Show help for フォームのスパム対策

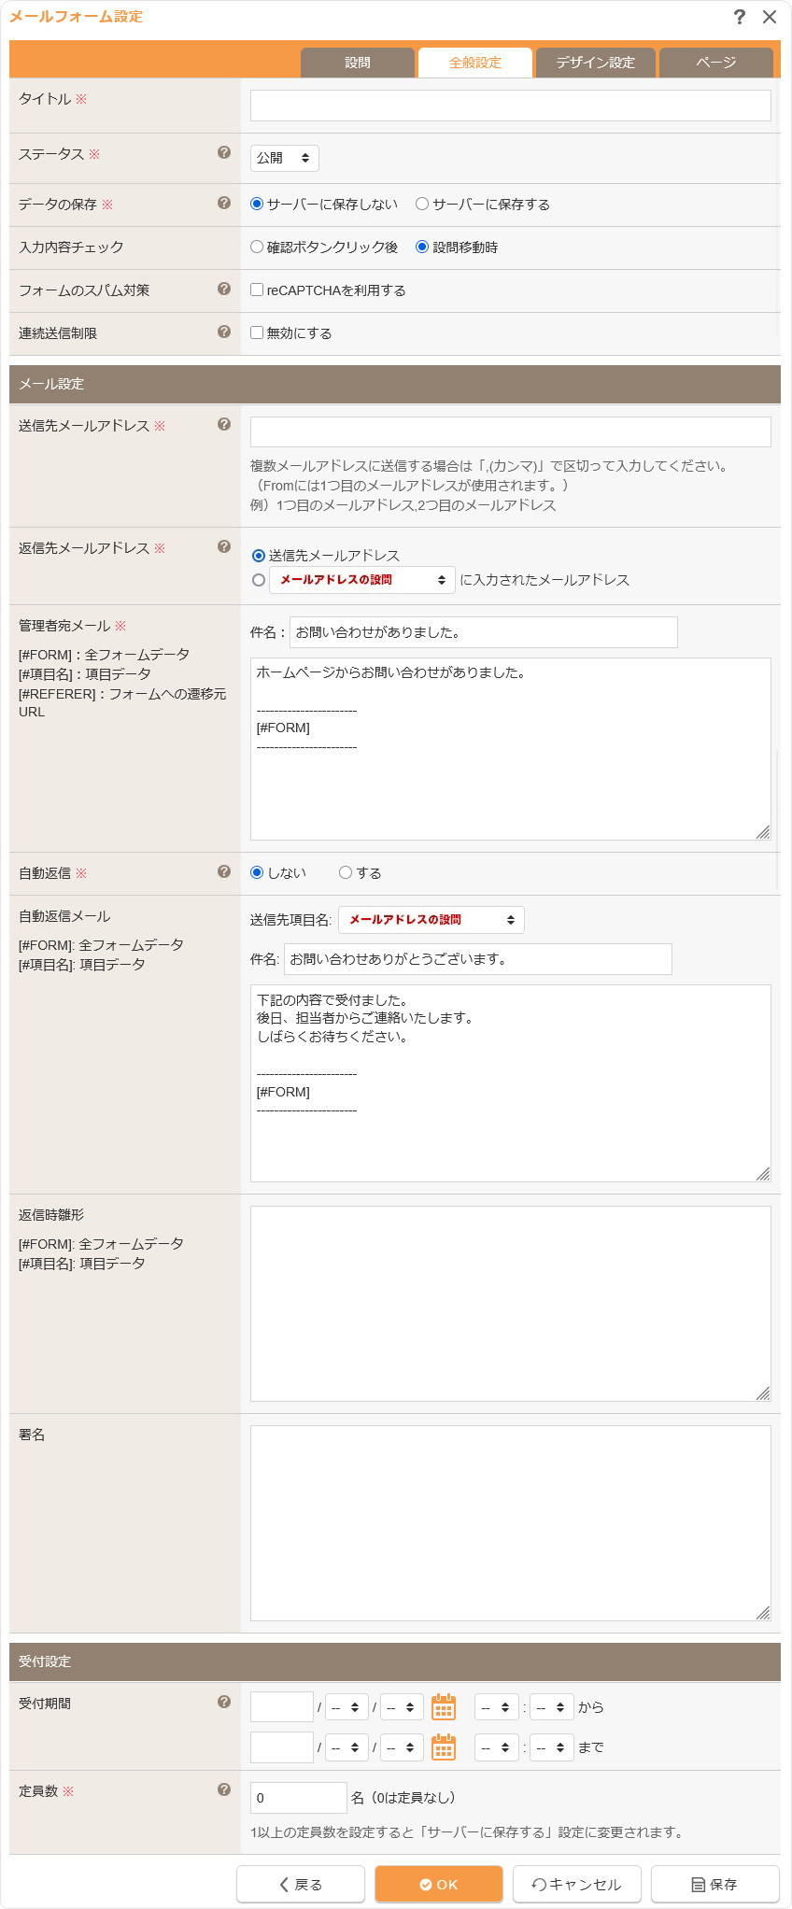click(x=224, y=289)
